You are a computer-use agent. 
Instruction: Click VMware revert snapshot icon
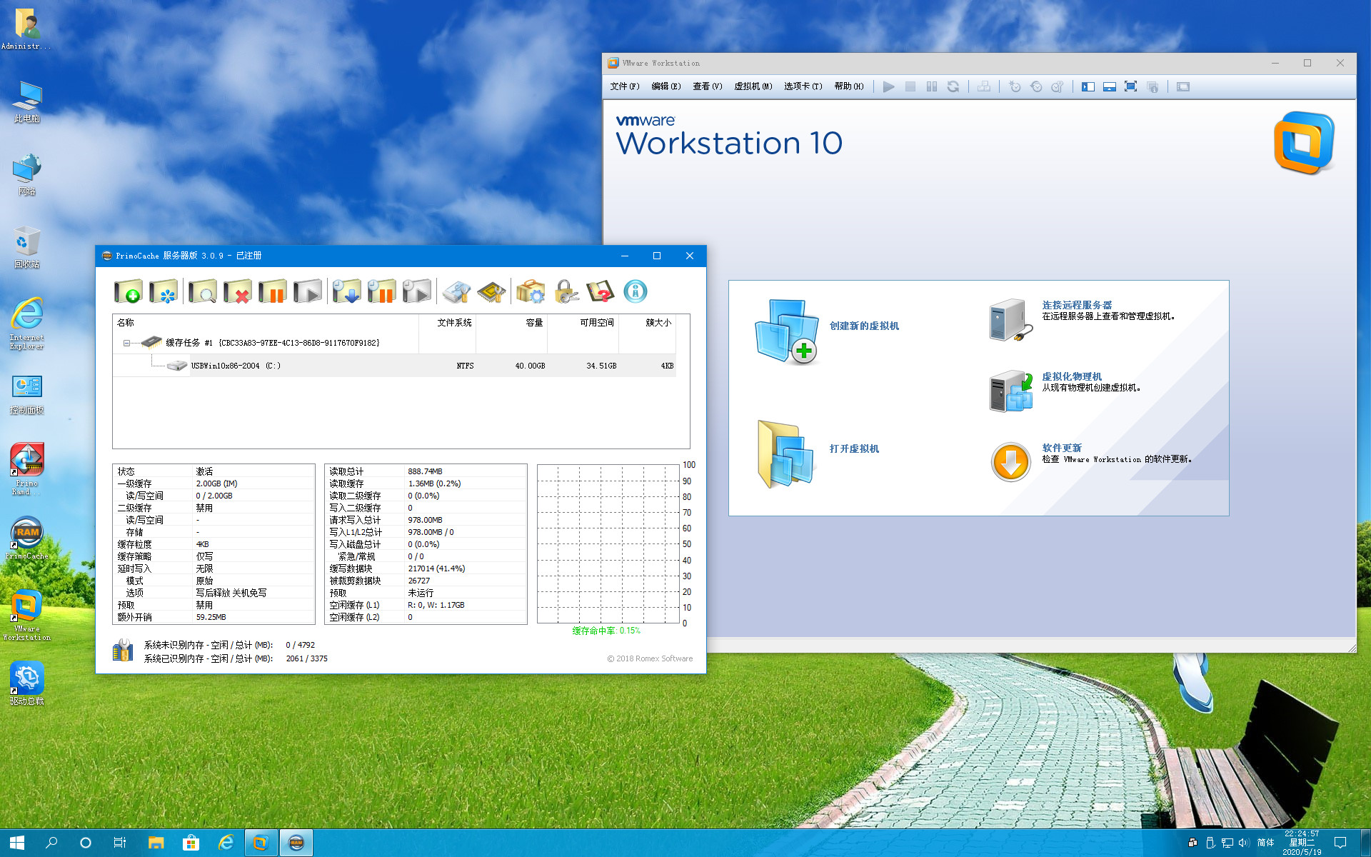point(1036,86)
